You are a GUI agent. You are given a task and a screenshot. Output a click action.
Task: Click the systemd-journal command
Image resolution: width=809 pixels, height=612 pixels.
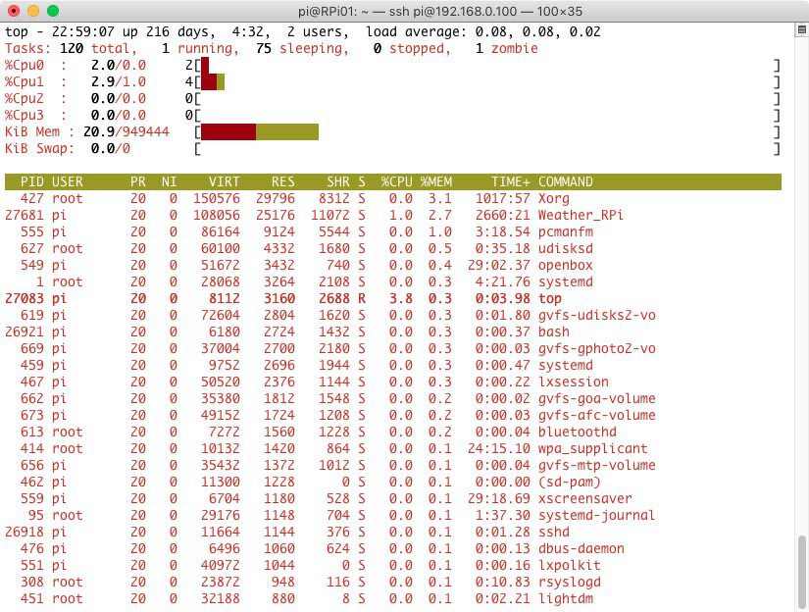(597, 516)
